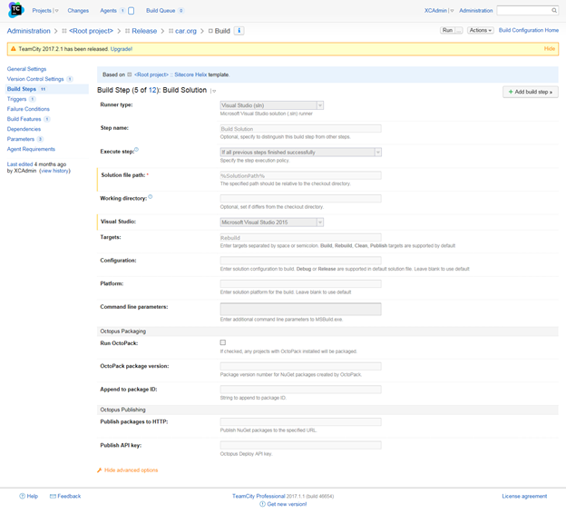Open Version Control Settings in sidebar
566x524 pixels.
[35, 79]
